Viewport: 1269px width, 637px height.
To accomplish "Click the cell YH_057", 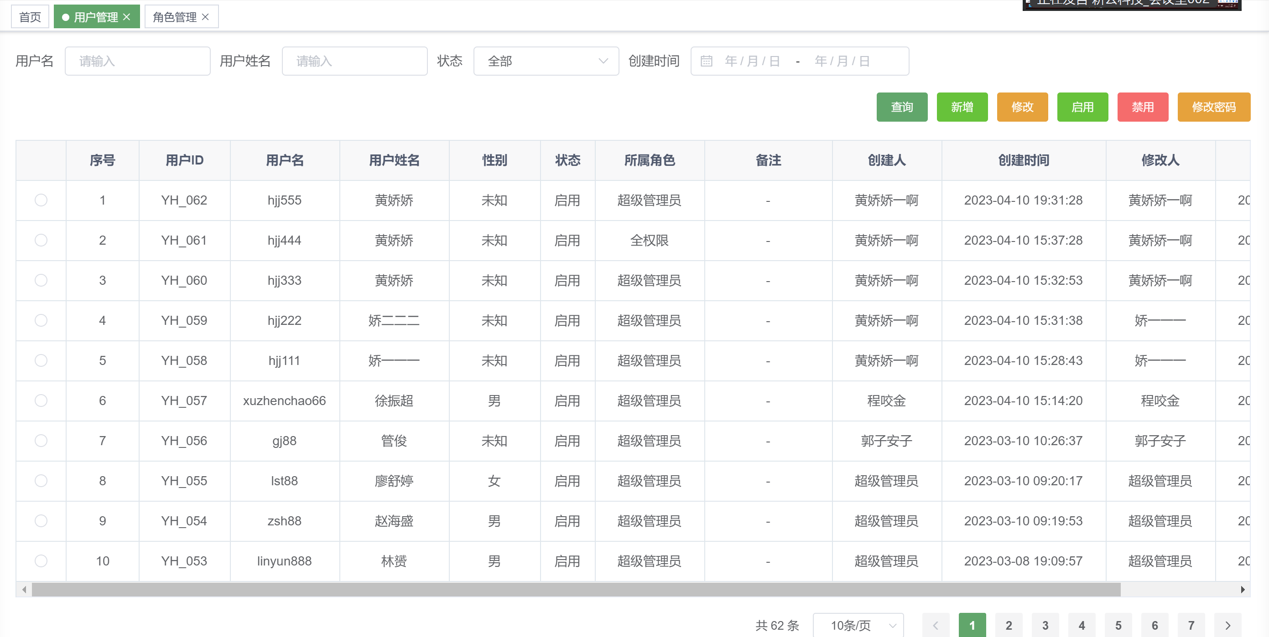I will click(x=184, y=401).
